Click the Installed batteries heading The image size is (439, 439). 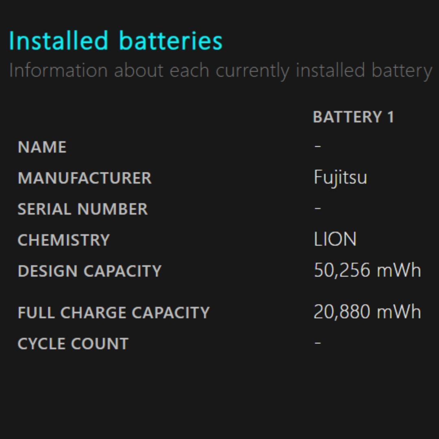pyautogui.click(x=115, y=41)
